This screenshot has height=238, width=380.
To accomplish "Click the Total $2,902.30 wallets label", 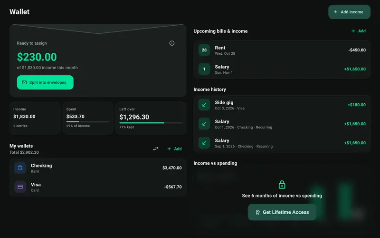I will [24, 152].
